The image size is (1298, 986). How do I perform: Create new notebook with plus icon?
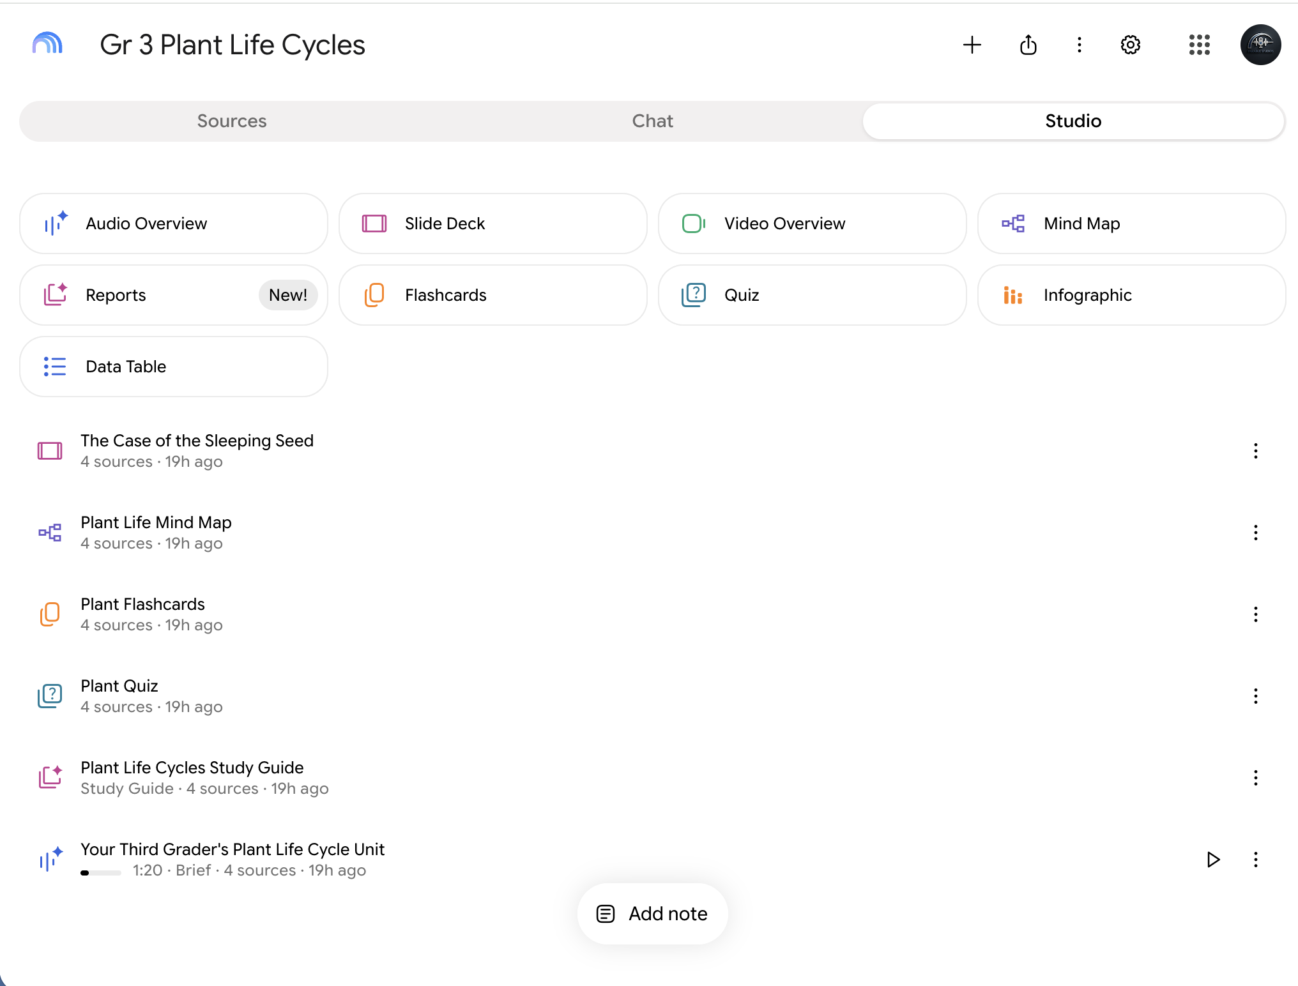pyautogui.click(x=972, y=45)
